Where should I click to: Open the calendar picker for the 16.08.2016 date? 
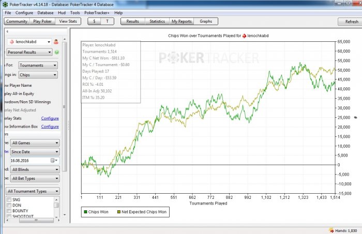[x=53, y=161]
